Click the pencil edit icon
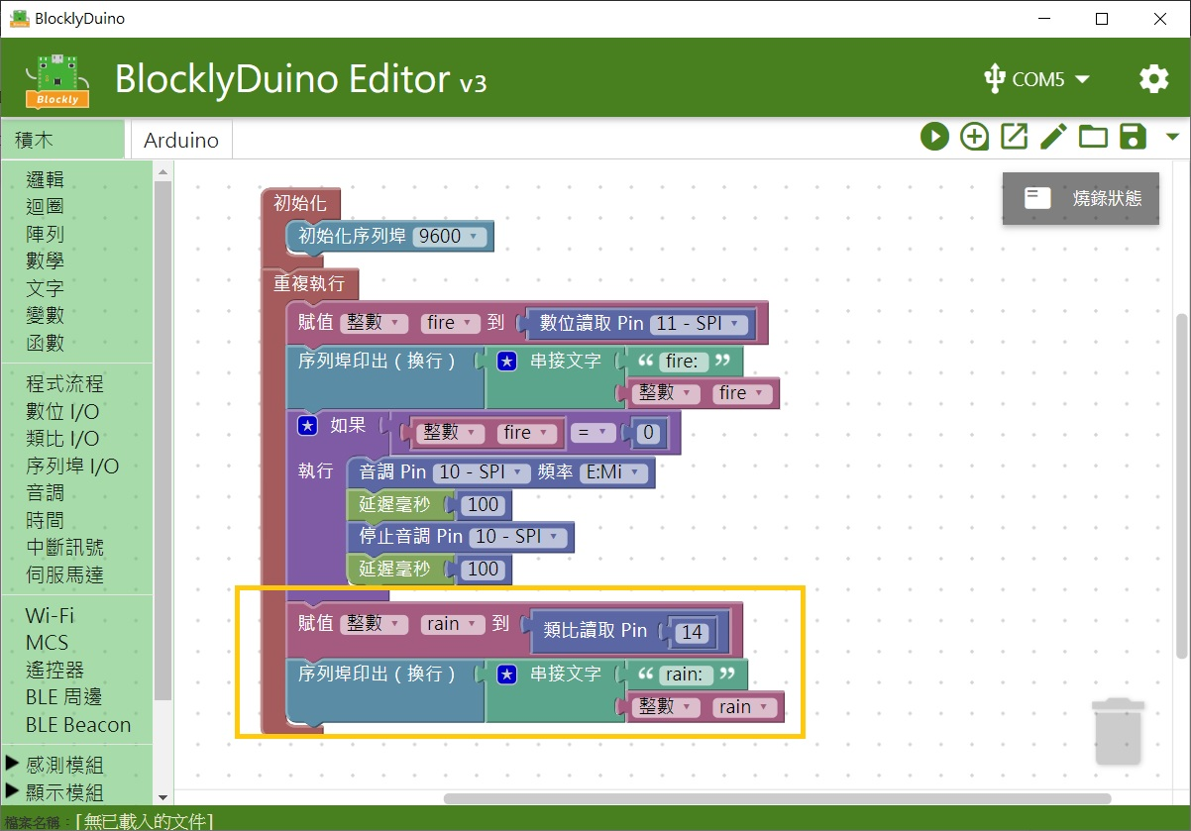This screenshot has height=831, width=1191. 1053,137
